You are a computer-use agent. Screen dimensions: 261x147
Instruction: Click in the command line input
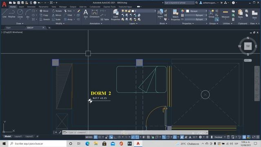click(x=135, y=132)
